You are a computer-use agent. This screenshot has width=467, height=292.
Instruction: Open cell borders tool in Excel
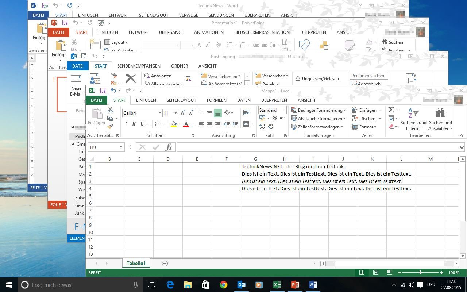(x=158, y=124)
